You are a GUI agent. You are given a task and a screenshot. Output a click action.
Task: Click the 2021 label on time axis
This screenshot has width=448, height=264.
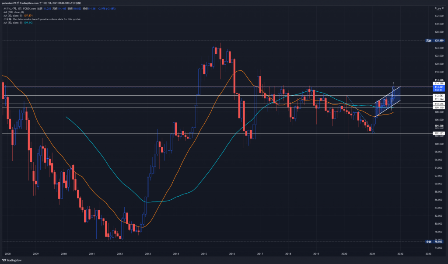[372, 253]
